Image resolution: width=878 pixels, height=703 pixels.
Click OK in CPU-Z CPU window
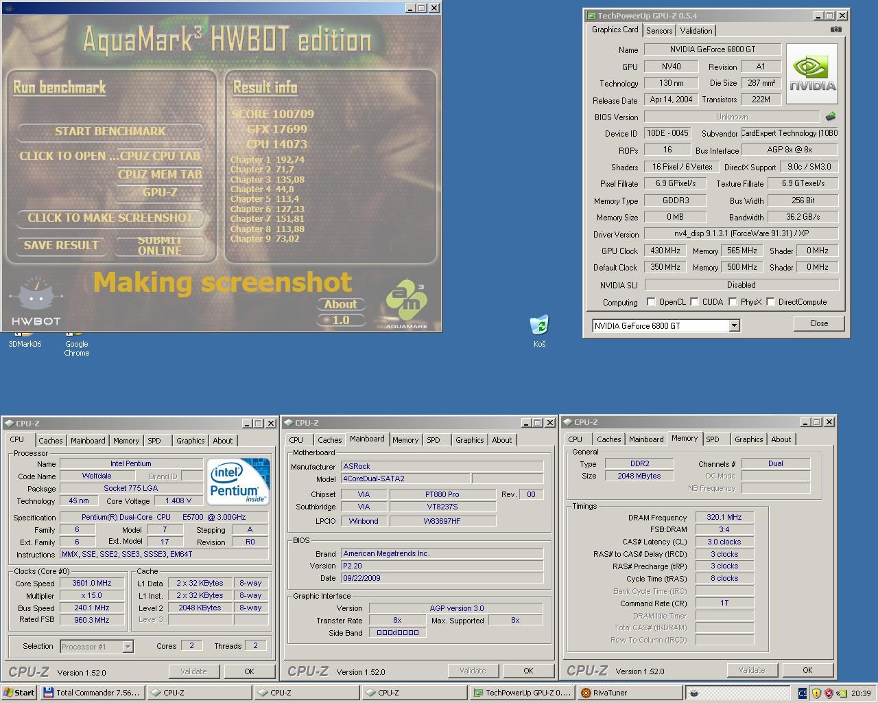(249, 671)
